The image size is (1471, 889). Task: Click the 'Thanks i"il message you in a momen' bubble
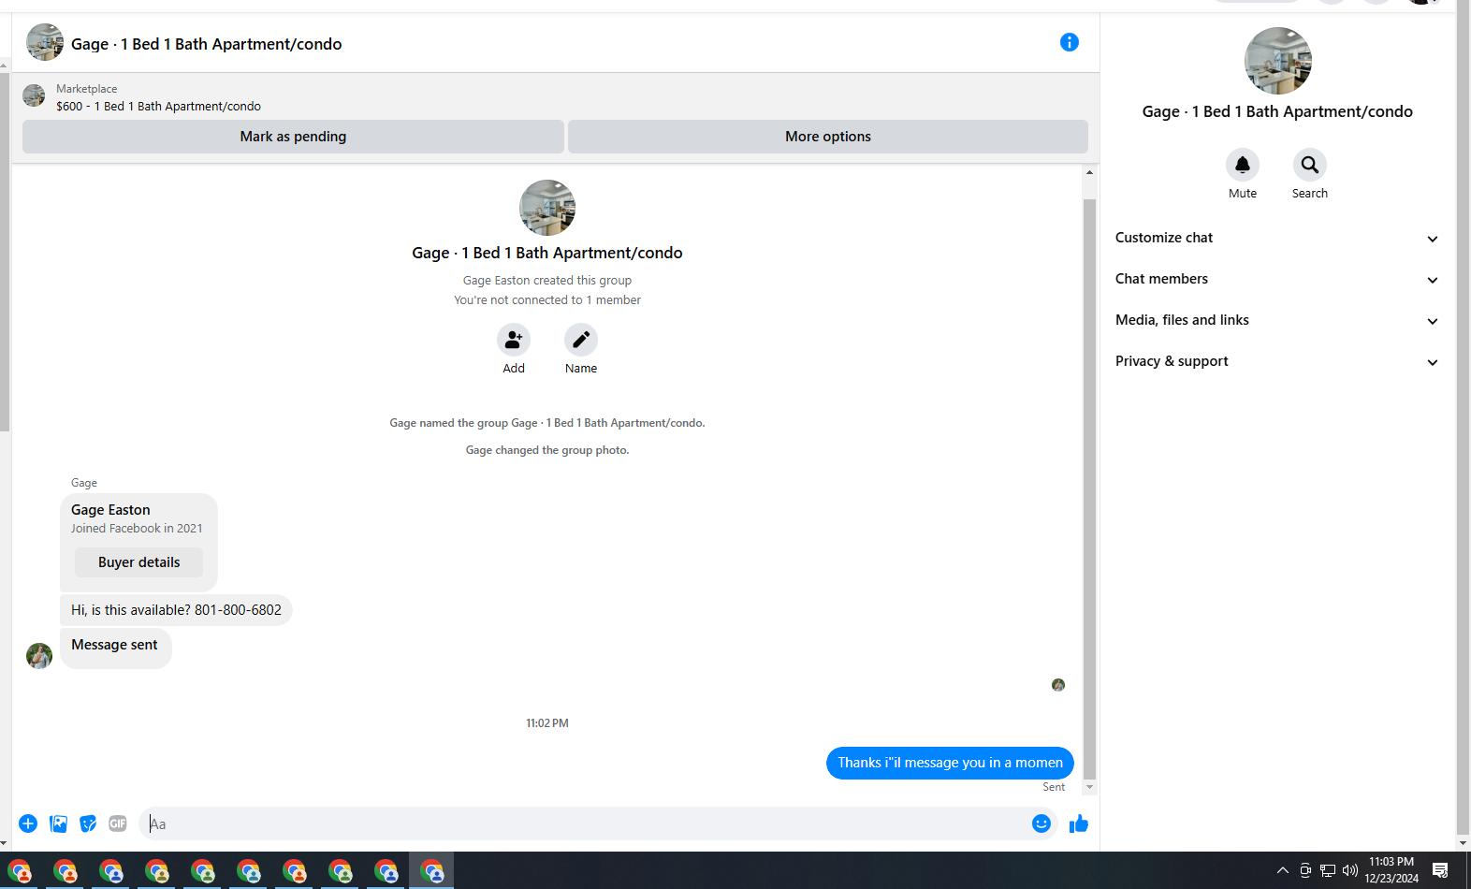point(950,763)
